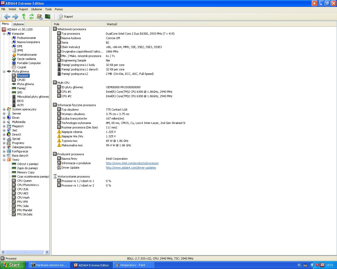Expand the Serwer node
337x269 pixels.
(x=4, y=113)
